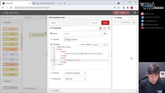This screenshot has width=165, height=93.
Task: Open the name icon picker dropdown
Action: (105, 34)
